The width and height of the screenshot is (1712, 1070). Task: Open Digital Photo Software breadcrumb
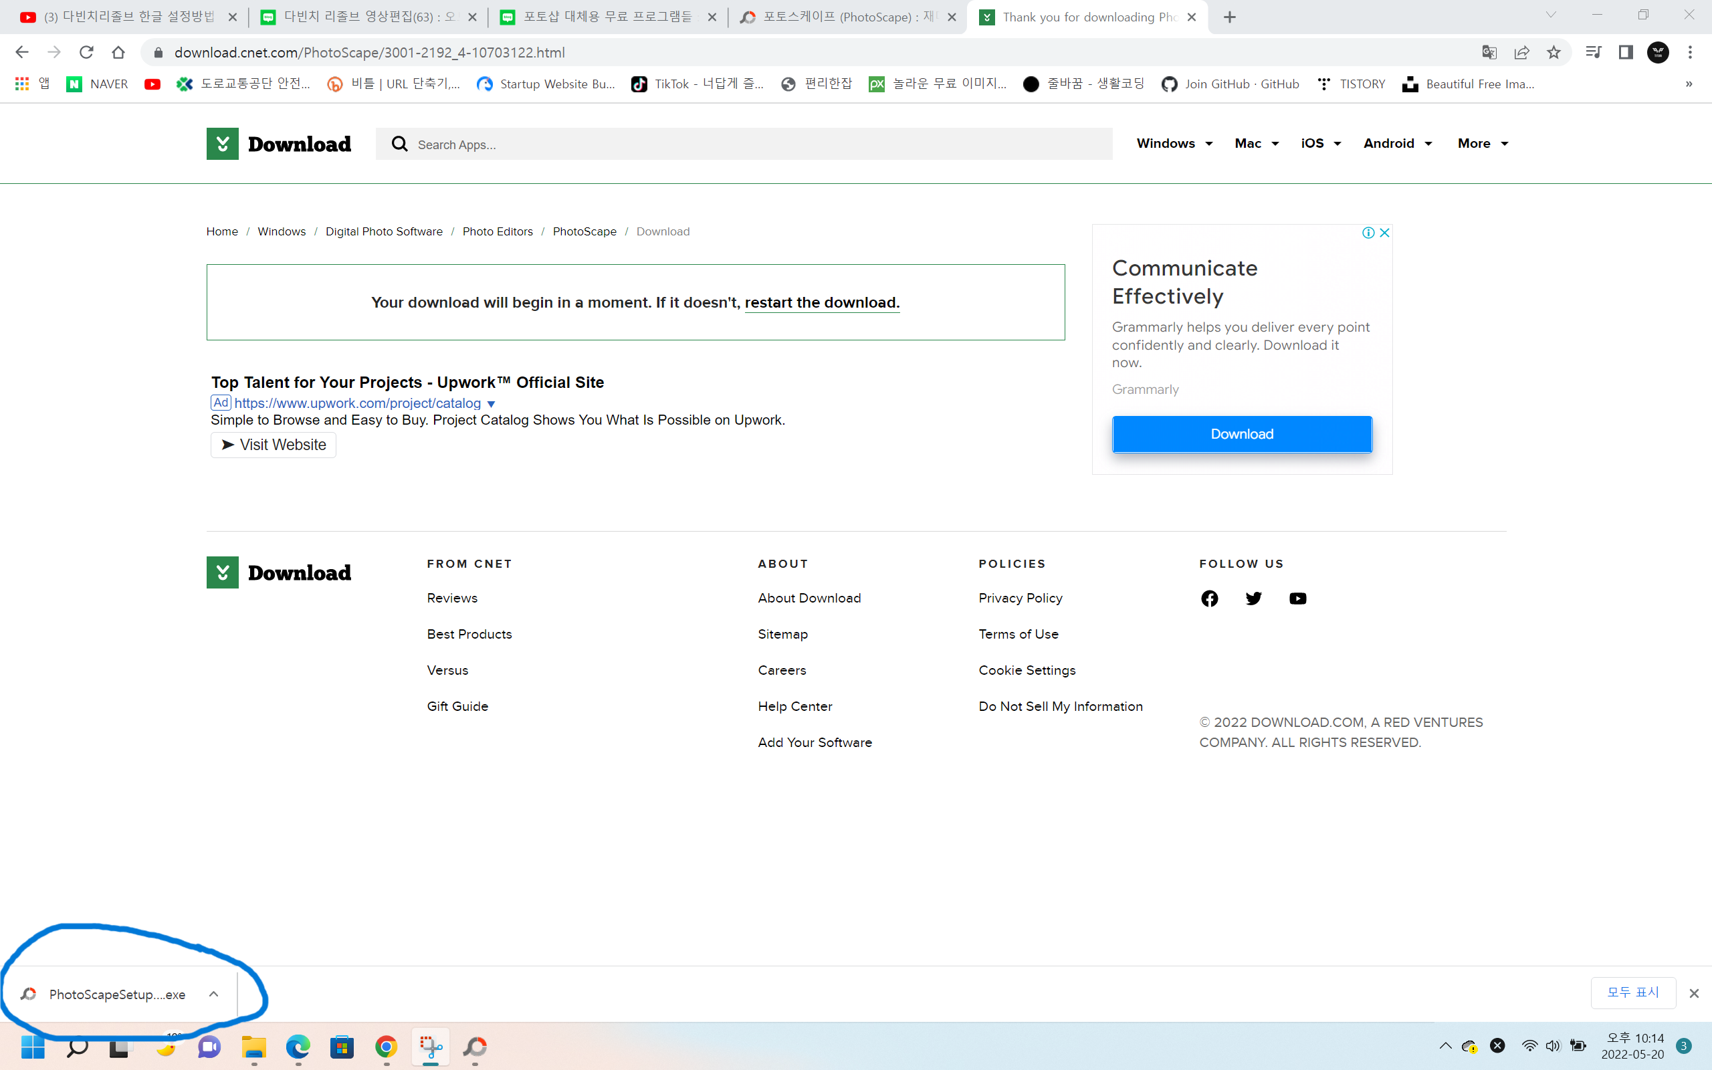click(x=384, y=231)
